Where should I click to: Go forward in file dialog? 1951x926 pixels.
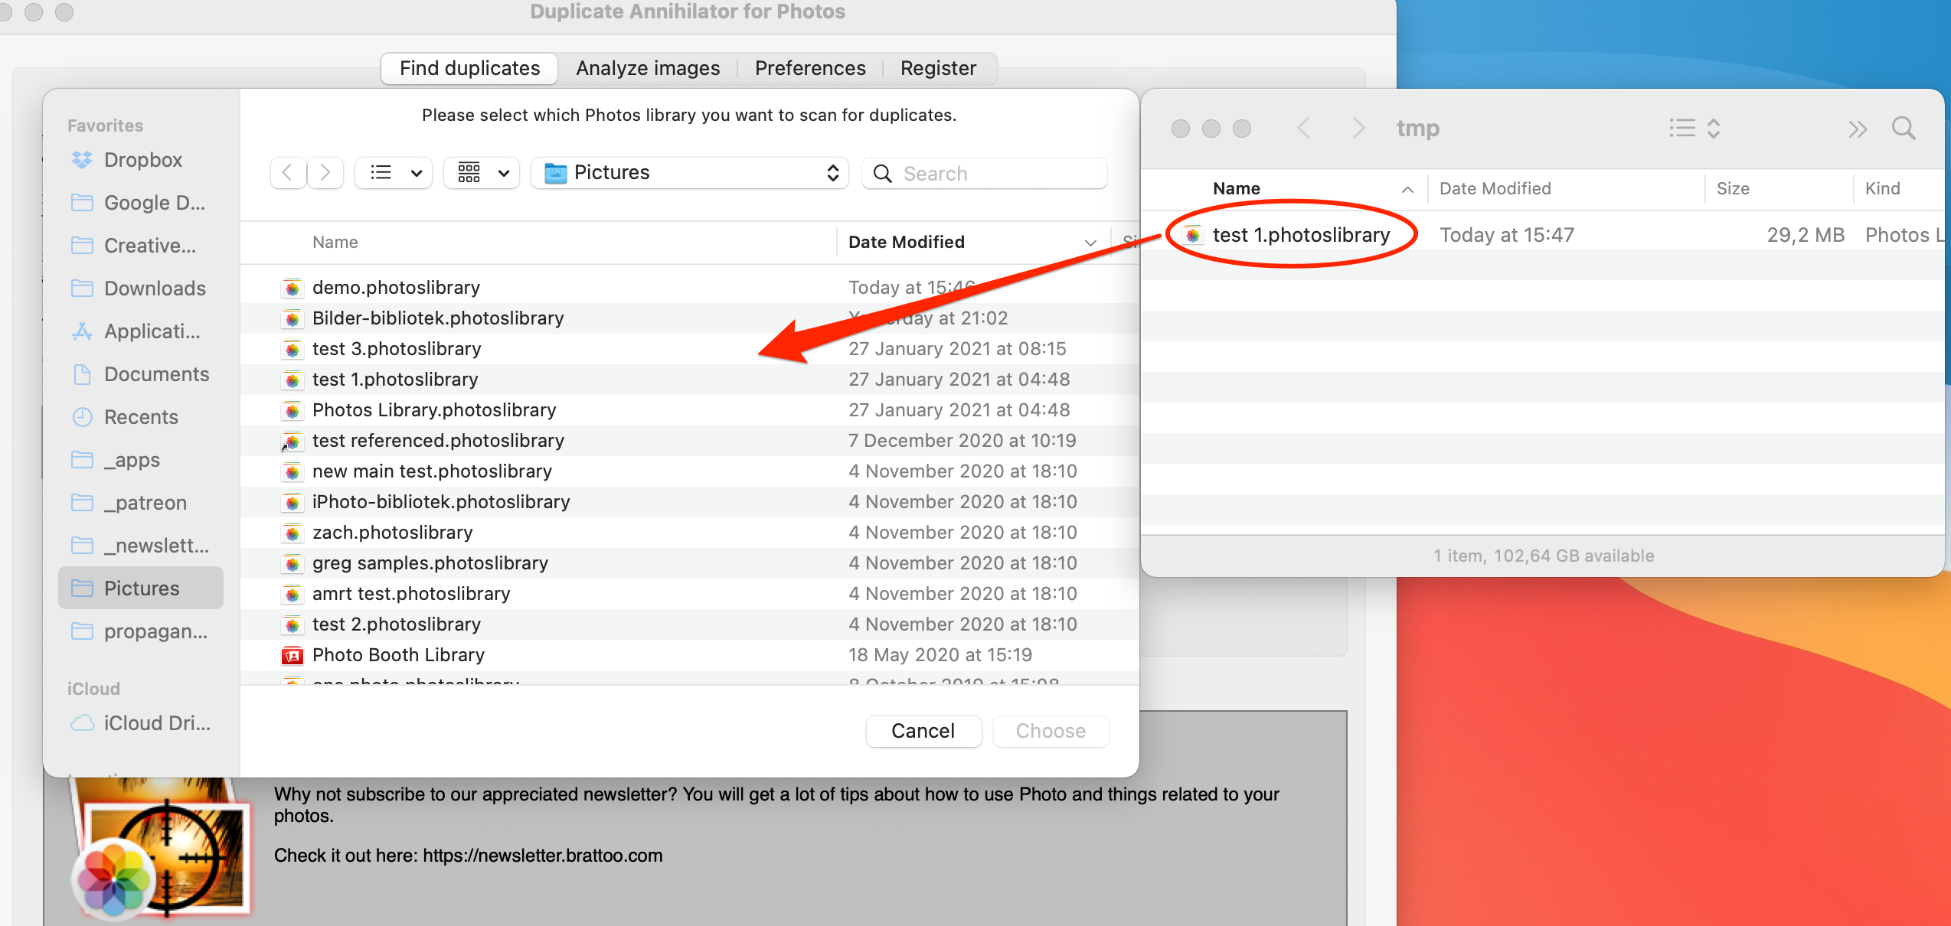[x=325, y=173]
